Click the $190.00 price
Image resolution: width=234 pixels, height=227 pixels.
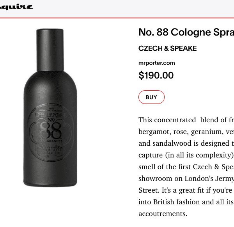[x=156, y=75]
